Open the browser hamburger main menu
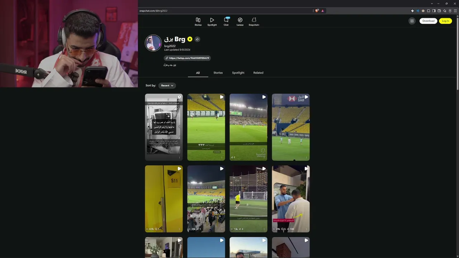The height and width of the screenshot is (258, 459). coord(455,11)
